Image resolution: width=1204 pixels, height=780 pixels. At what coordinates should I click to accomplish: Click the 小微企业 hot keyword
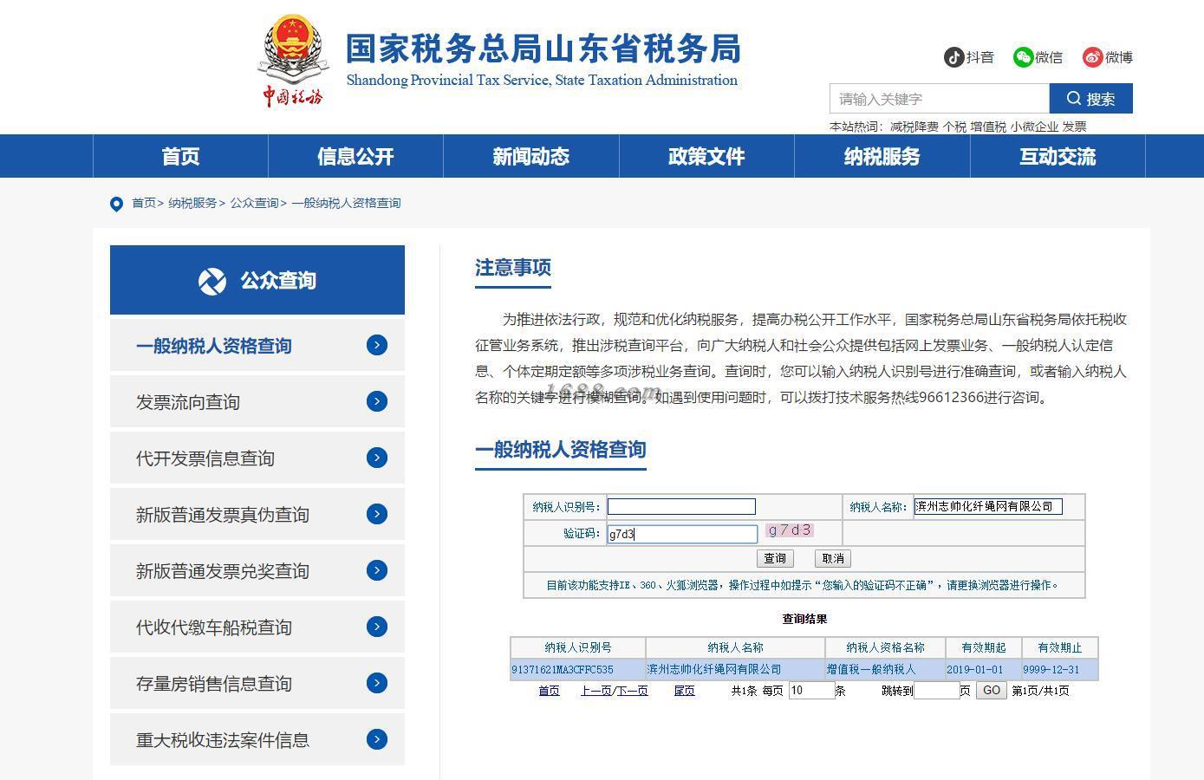pos(1034,127)
